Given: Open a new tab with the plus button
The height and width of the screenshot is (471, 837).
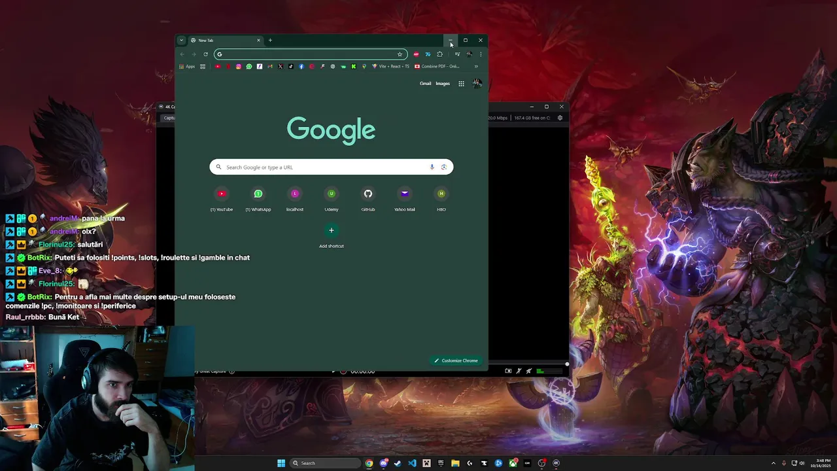Looking at the screenshot, I should 270,40.
